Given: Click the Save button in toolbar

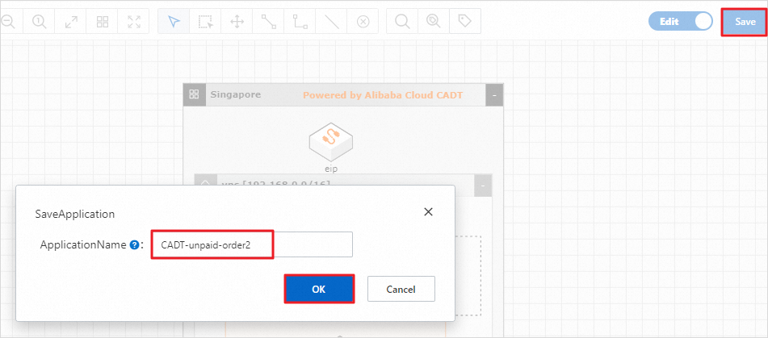Looking at the screenshot, I should click(745, 22).
